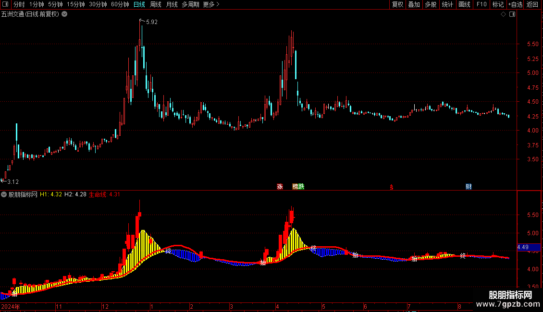Click the 5.50 label on main price axis

click(533, 44)
